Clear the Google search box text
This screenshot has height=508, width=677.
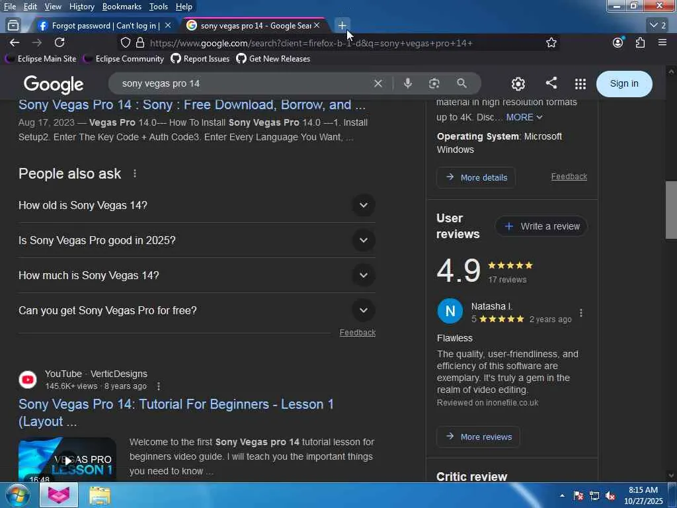point(378,83)
